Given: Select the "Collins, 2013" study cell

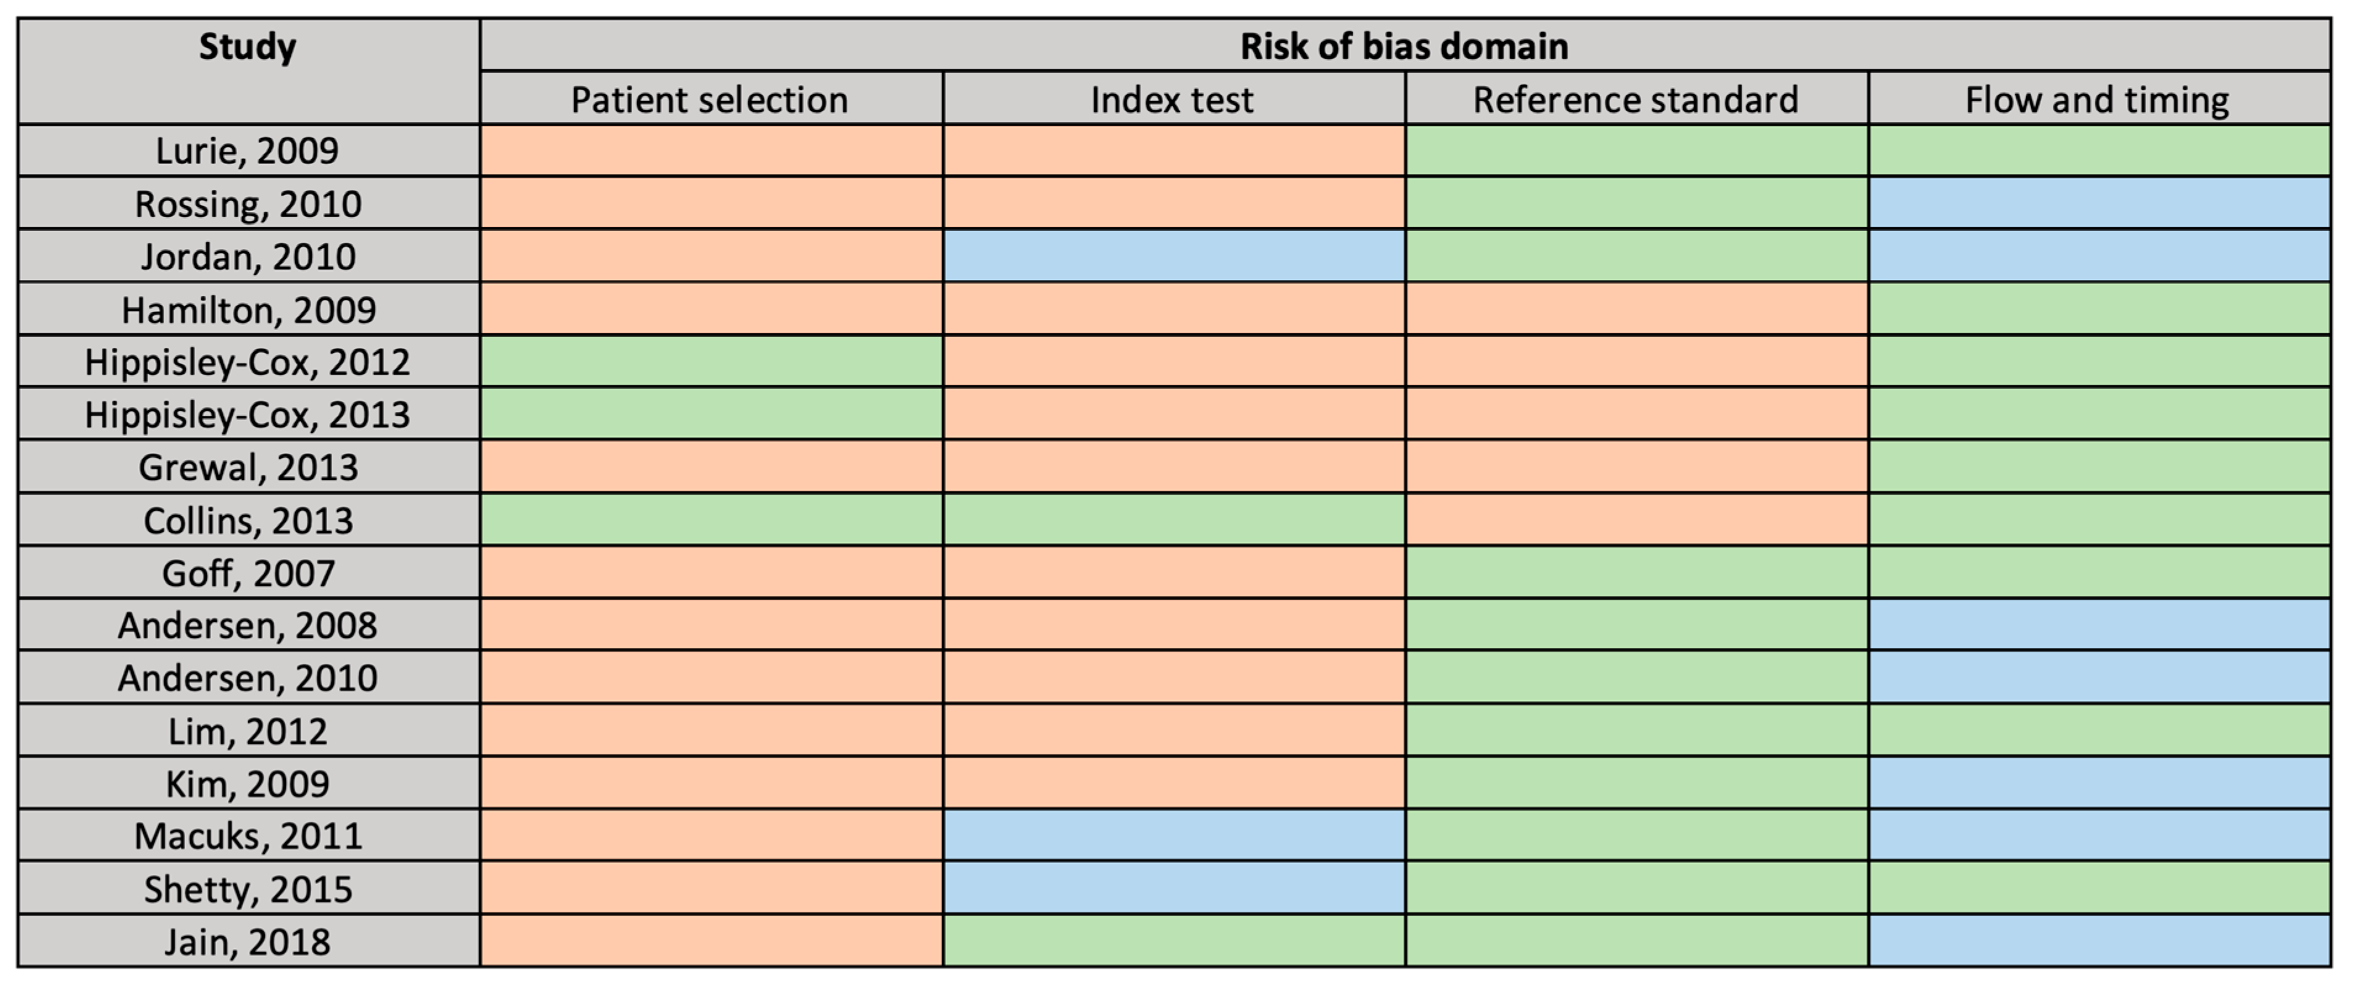Looking at the screenshot, I should pos(248,521).
